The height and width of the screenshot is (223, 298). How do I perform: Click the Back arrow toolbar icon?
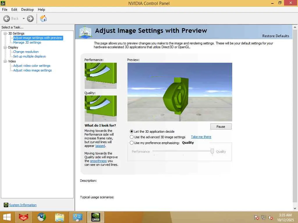[7, 19]
